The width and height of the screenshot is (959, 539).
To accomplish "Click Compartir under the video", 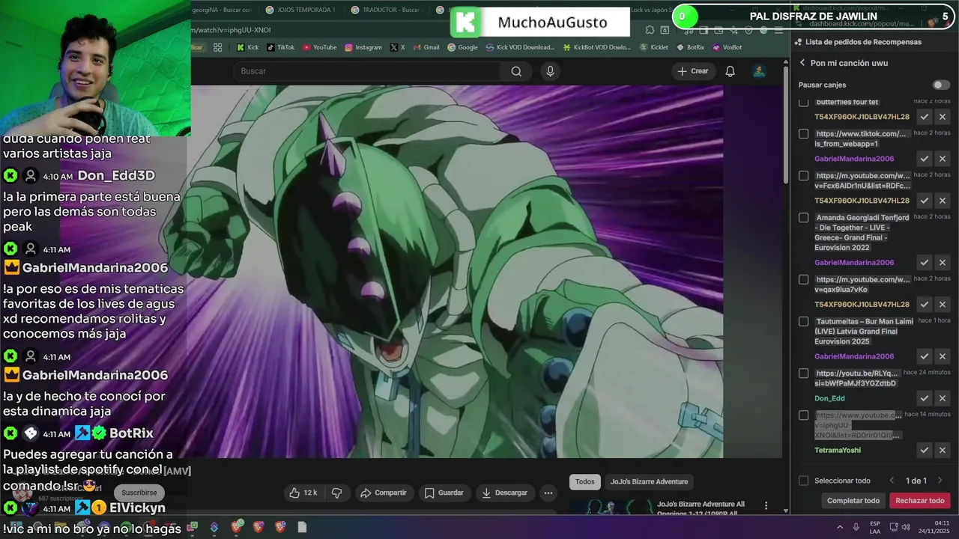I will click(383, 493).
